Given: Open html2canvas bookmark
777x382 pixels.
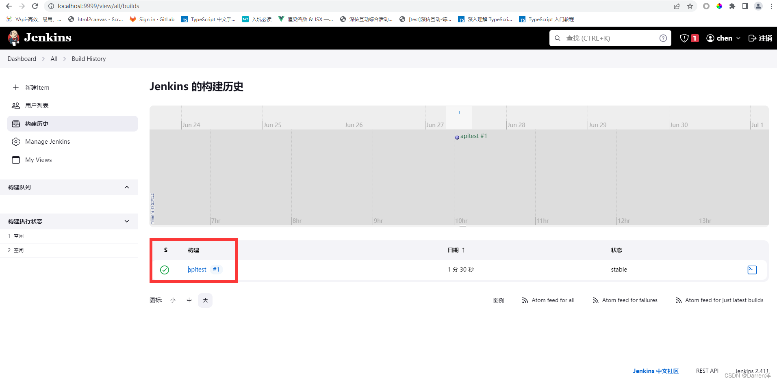Looking at the screenshot, I should click(95, 19).
